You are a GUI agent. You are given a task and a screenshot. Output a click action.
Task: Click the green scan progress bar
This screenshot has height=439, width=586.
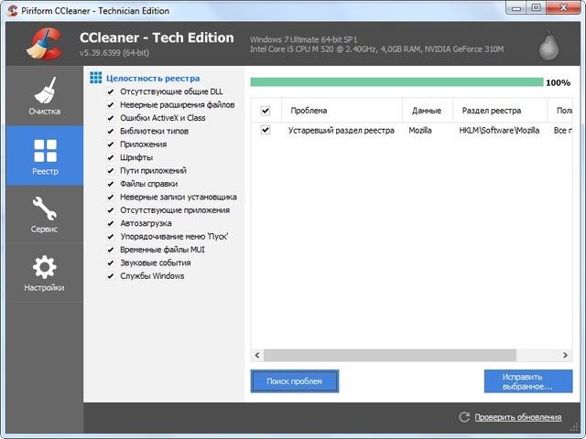click(x=396, y=82)
